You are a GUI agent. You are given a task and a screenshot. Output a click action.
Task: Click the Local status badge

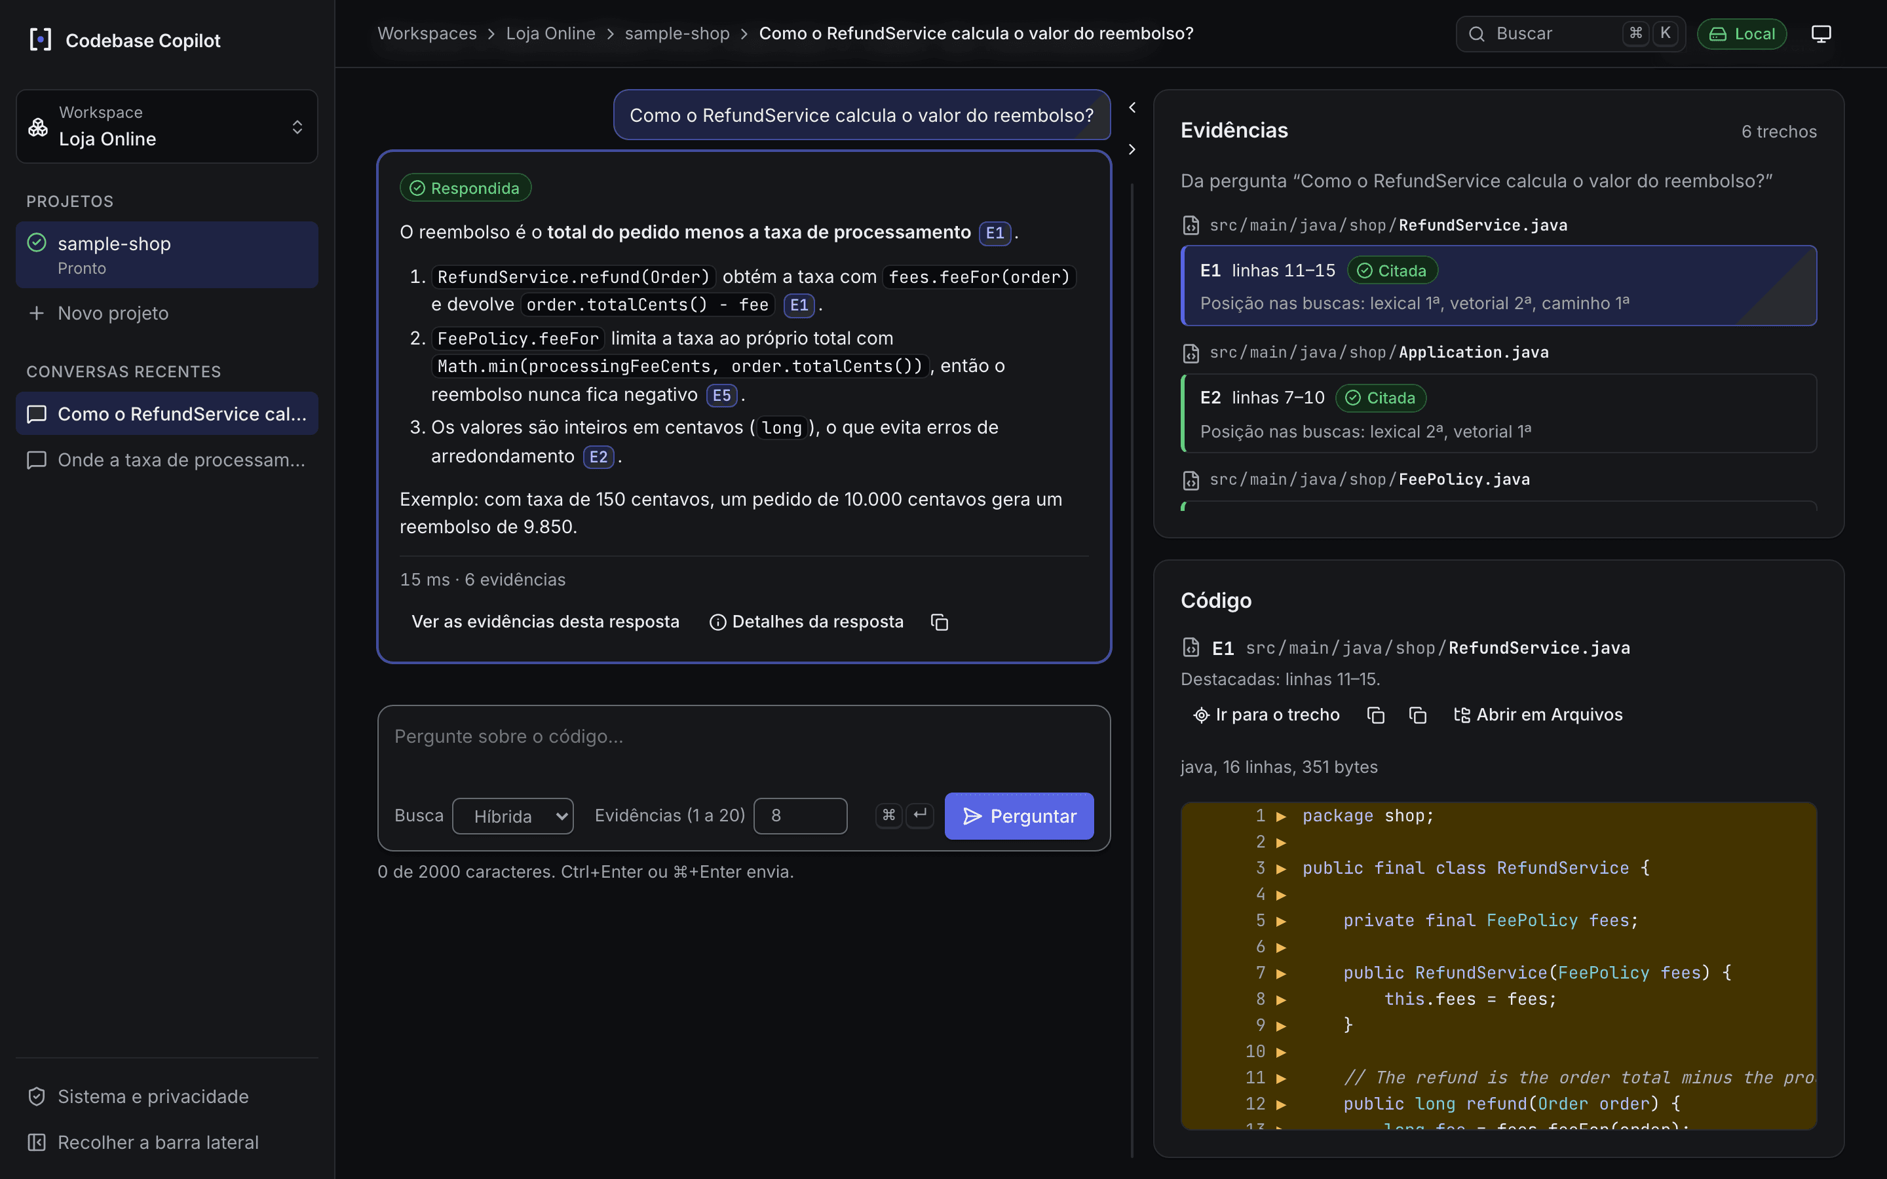pyautogui.click(x=1742, y=33)
